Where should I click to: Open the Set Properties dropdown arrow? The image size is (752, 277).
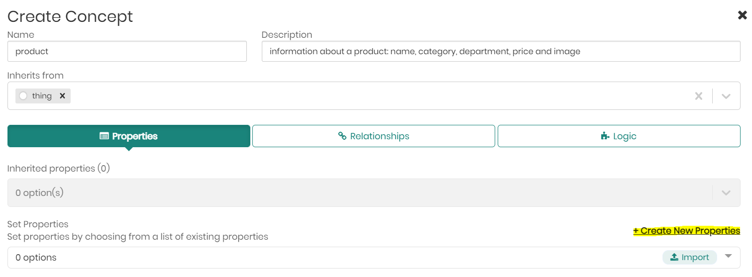pos(729,256)
